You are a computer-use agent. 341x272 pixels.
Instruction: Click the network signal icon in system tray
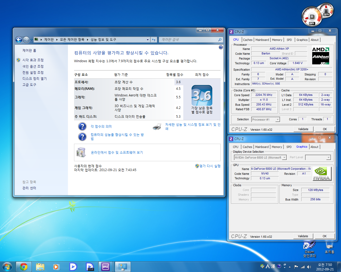click(302, 267)
